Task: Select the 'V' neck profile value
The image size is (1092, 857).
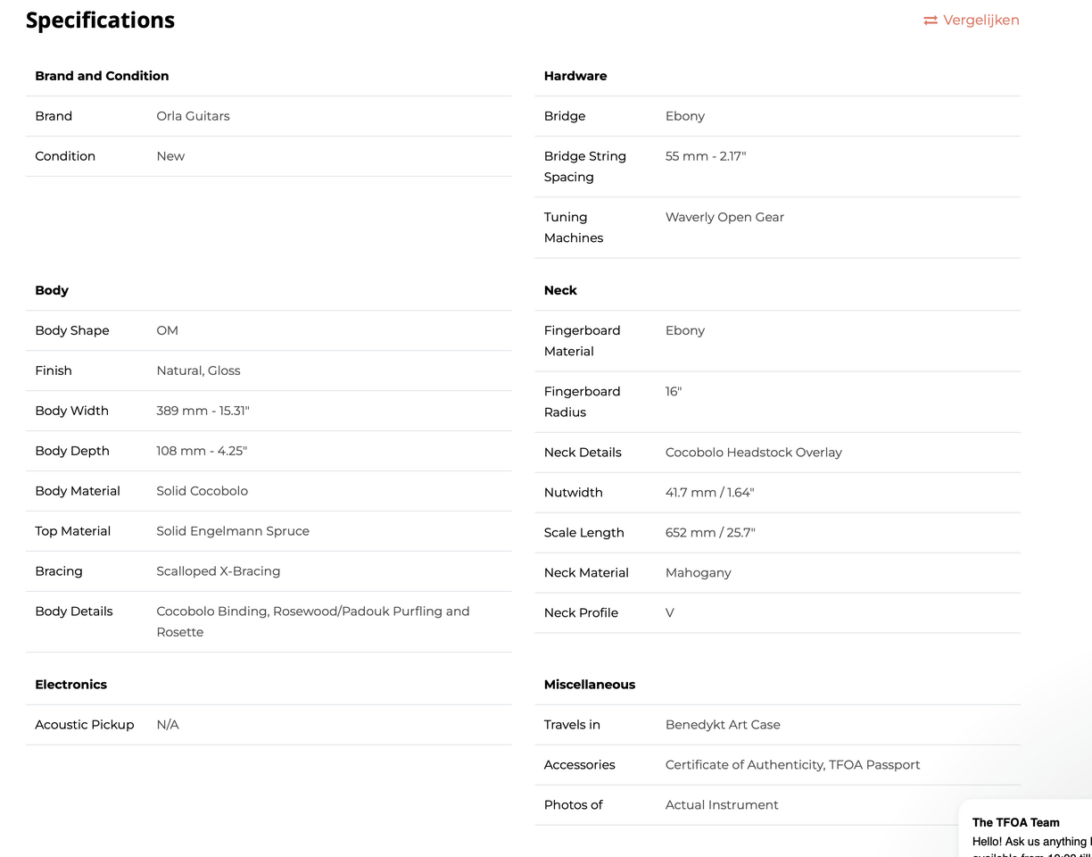Action: pos(670,613)
